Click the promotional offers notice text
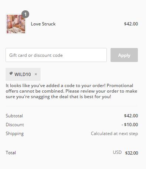 [x=71, y=91]
